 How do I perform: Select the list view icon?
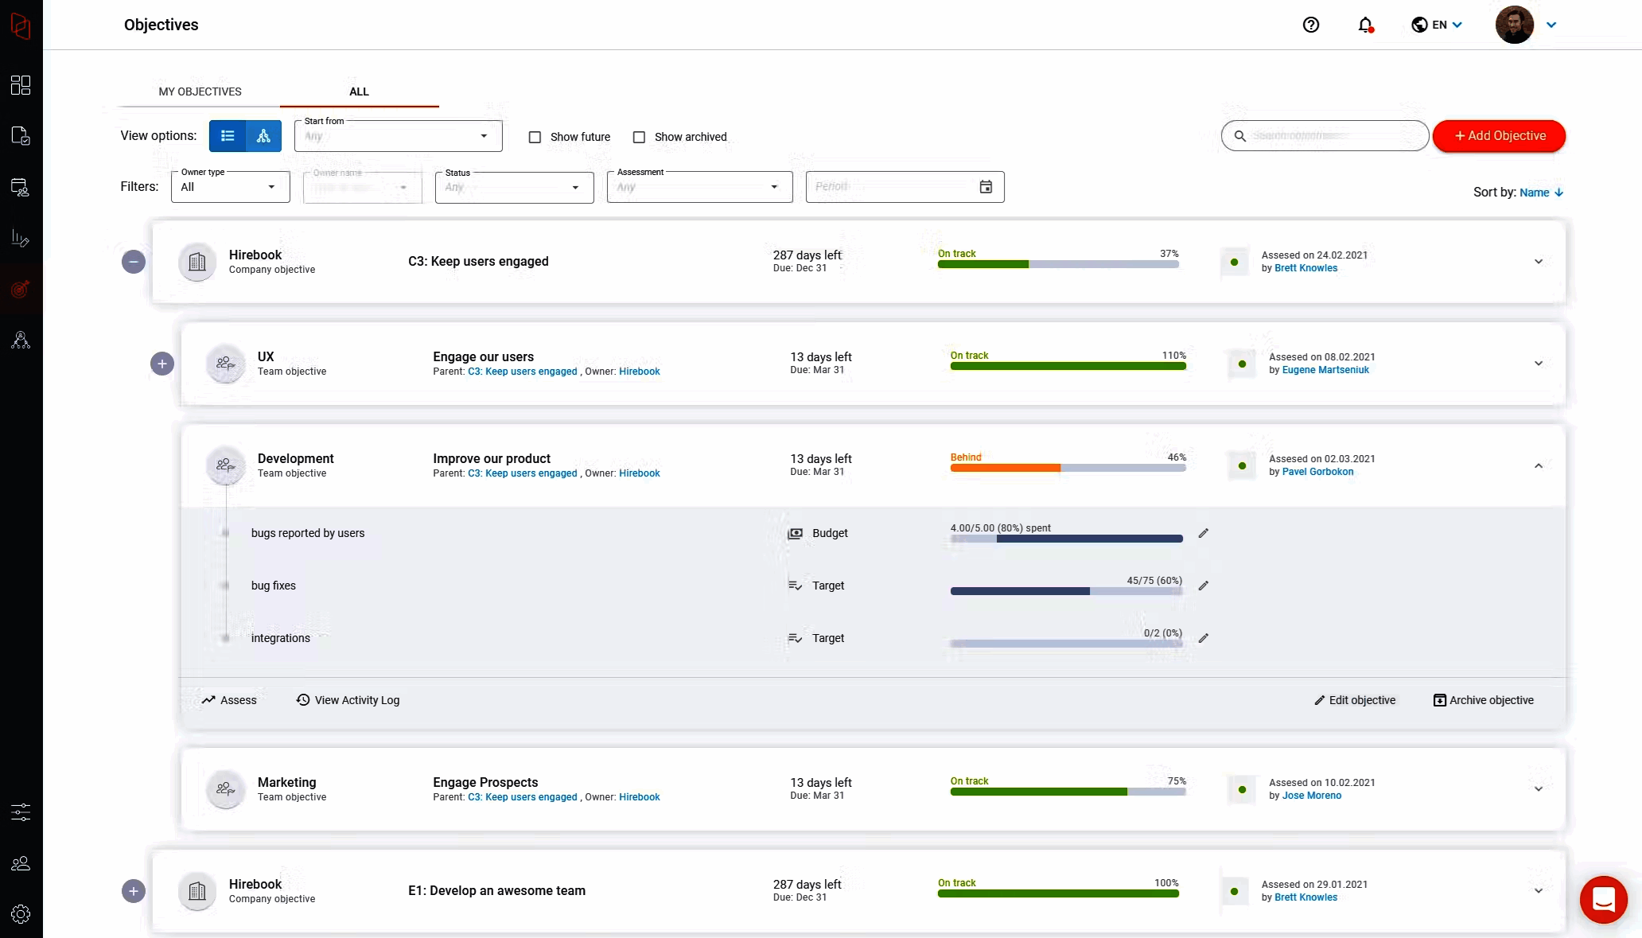coord(228,136)
